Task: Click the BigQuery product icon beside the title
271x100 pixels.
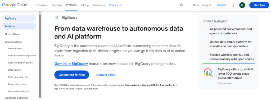Action: (x=57, y=17)
